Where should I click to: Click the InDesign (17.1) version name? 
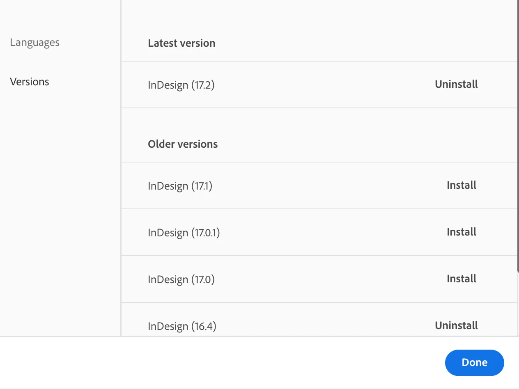180,186
